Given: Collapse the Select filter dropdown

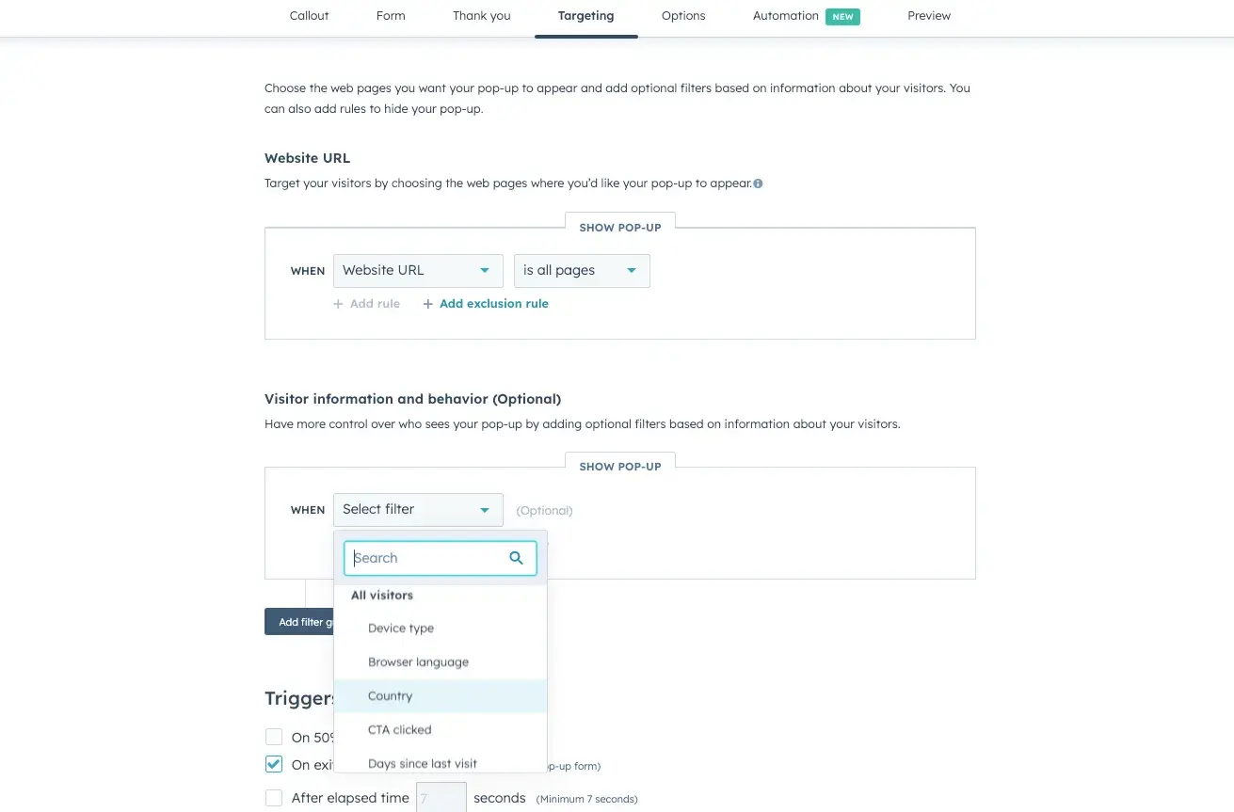Looking at the screenshot, I should tap(418, 510).
